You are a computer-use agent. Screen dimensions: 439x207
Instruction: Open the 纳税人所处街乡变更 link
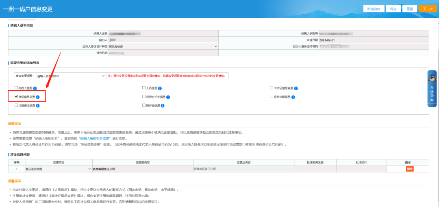[x=95, y=139]
